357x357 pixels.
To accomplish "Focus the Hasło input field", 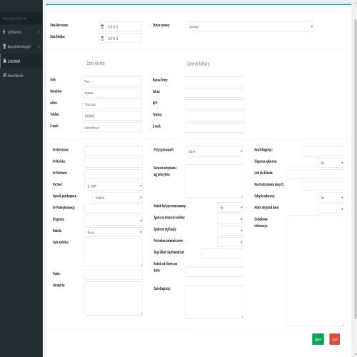I will click(x=114, y=275).
